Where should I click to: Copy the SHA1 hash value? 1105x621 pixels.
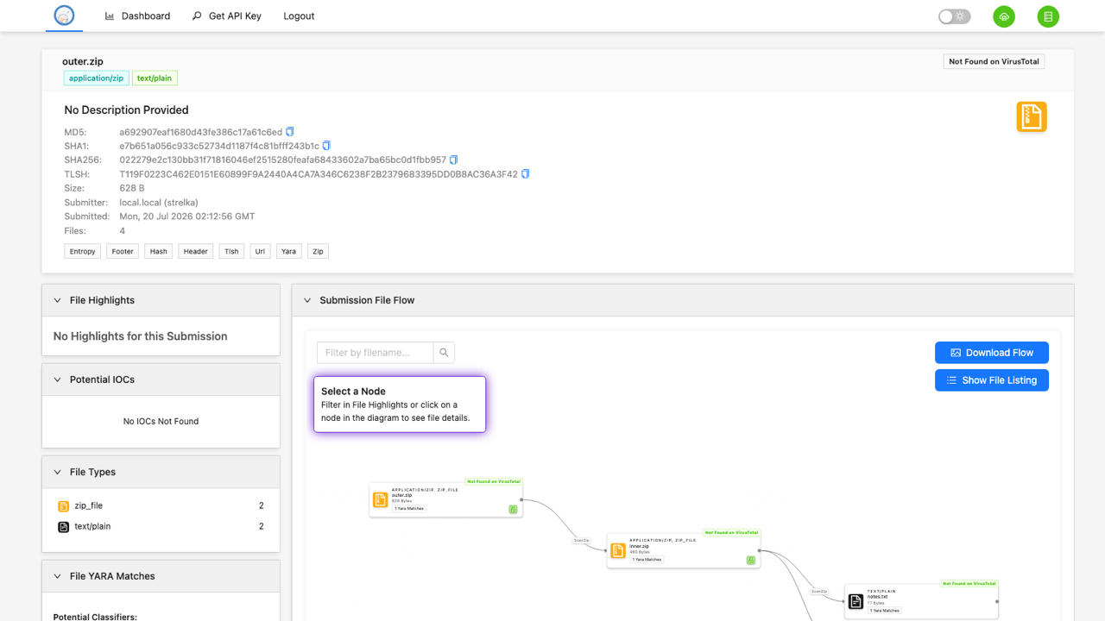(x=326, y=146)
